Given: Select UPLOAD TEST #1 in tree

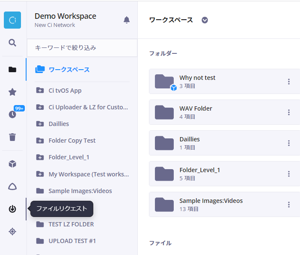Looking at the screenshot, I should [72, 241].
